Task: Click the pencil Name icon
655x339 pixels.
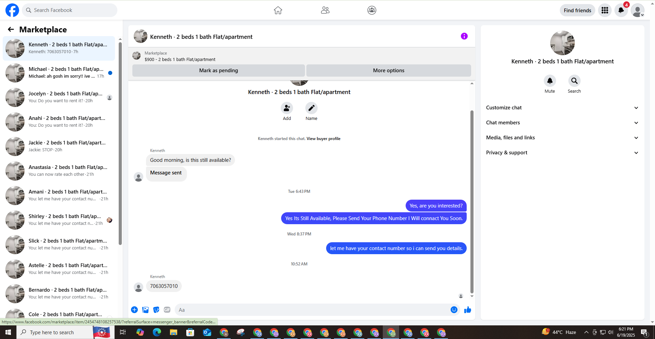Action: (311, 108)
